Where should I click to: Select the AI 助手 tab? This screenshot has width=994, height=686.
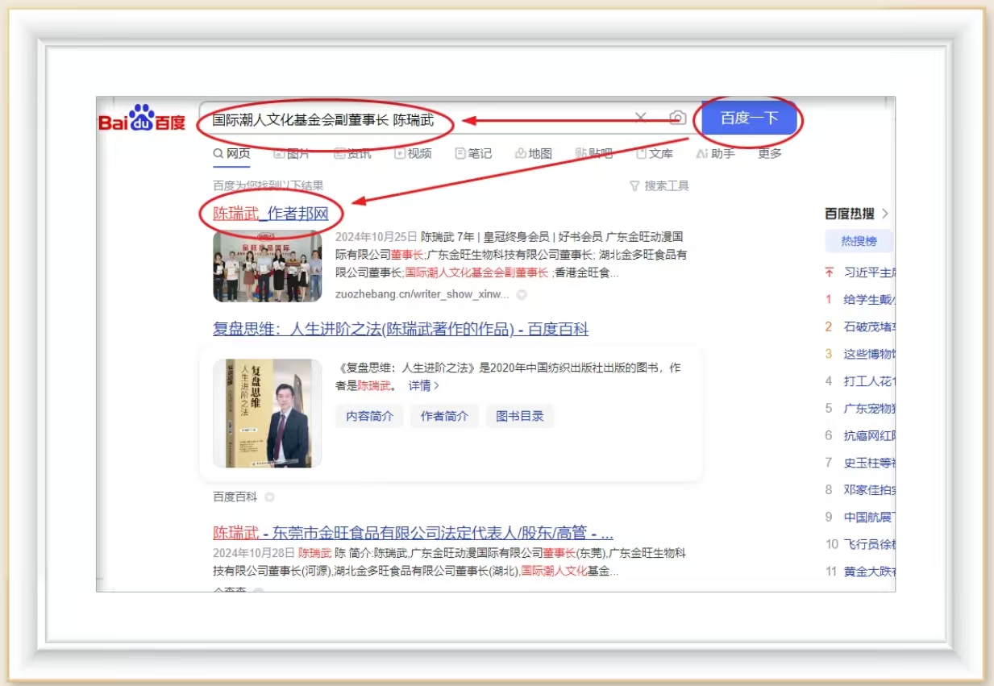pos(715,153)
